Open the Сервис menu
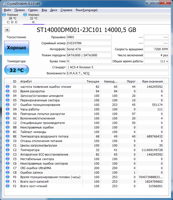The image size is (173, 200). tap(33, 10)
